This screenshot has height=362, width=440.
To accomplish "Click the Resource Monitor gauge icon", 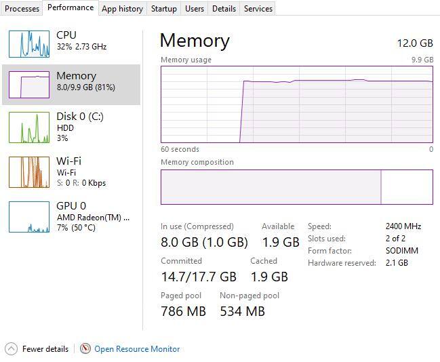I will pyautogui.click(x=85, y=348).
